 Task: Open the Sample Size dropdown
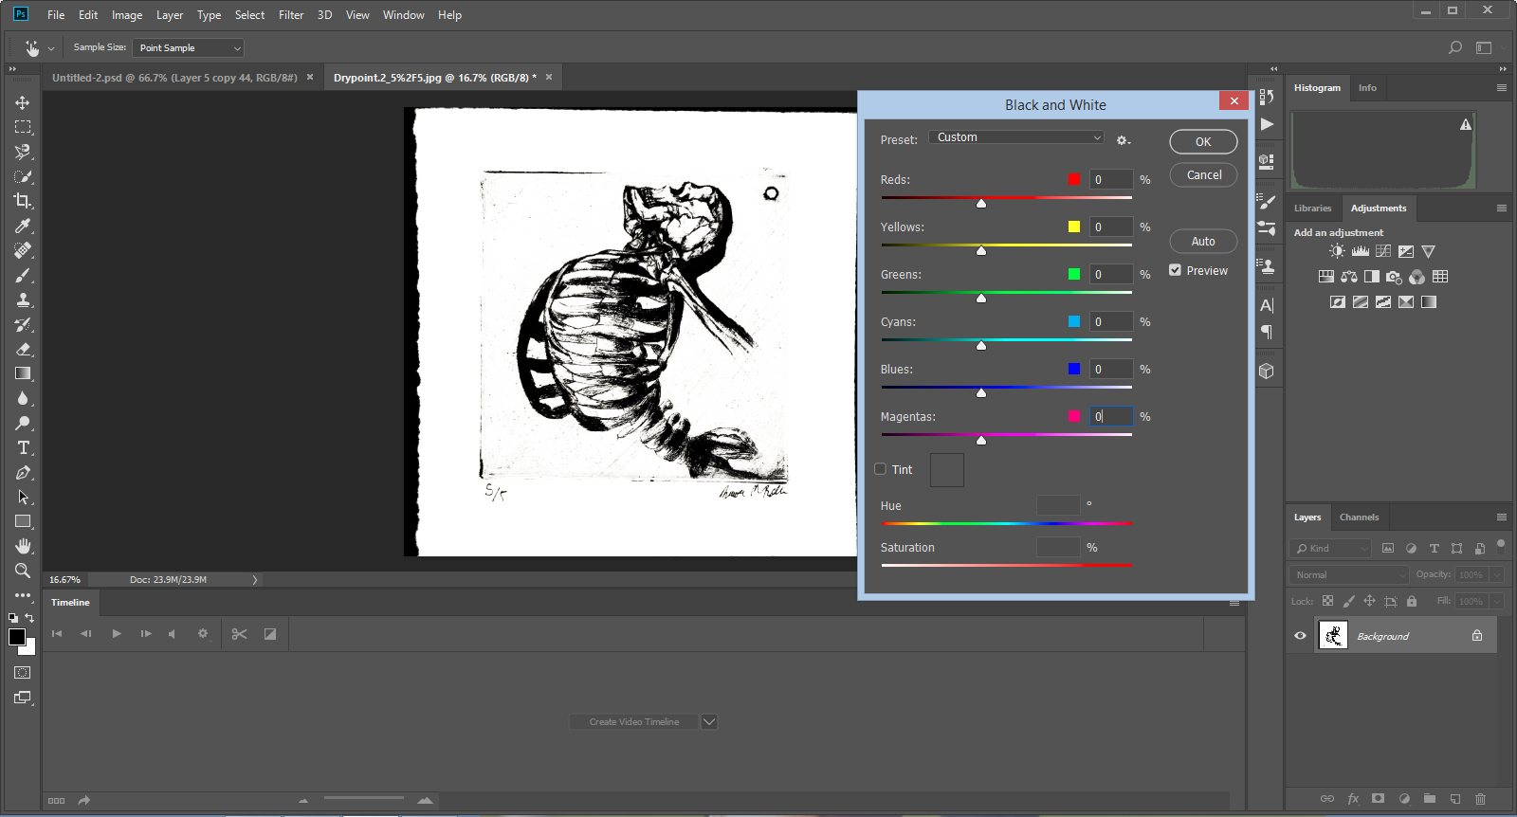(x=188, y=47)
